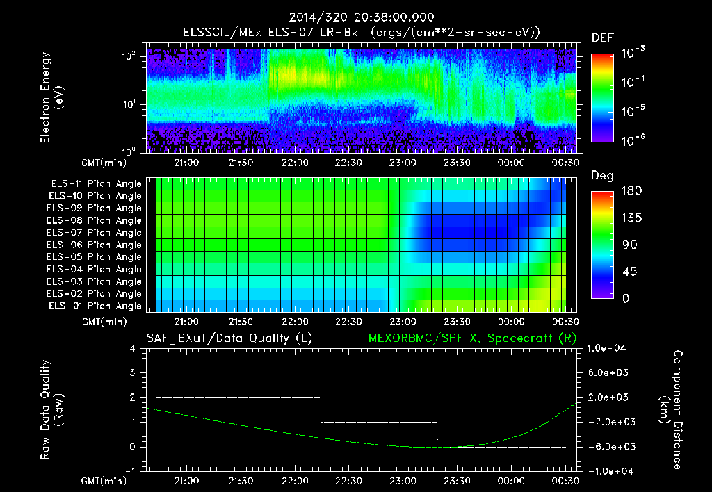Image resolution: width=712 pixels, height=492 pixels.
Task: Click the 10^-3 DEF scale value
Action: click(x=633, y=53)
